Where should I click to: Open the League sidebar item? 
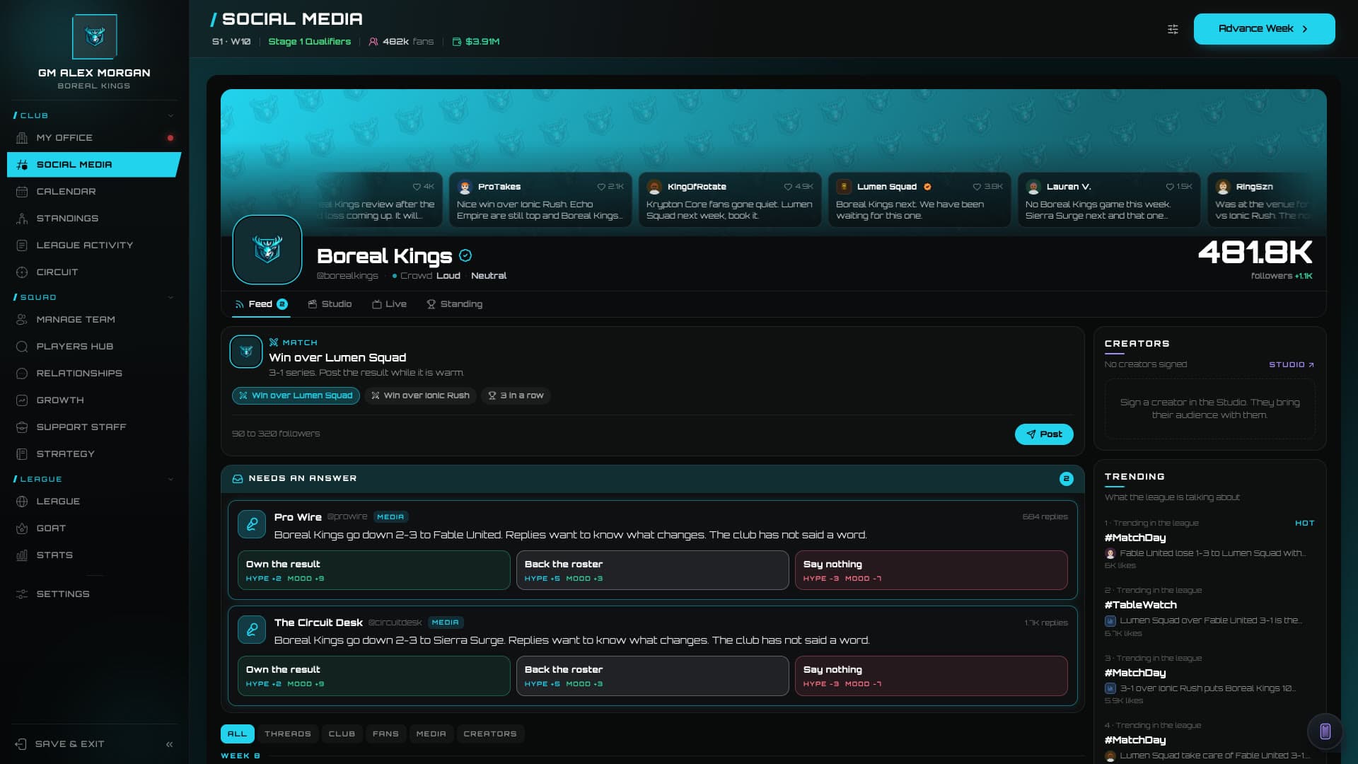point(94,502)
